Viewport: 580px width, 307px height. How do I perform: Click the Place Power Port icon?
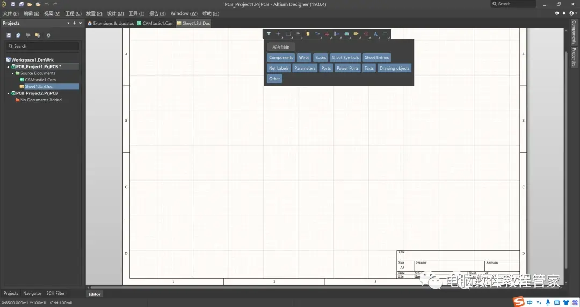coord(327,34)
